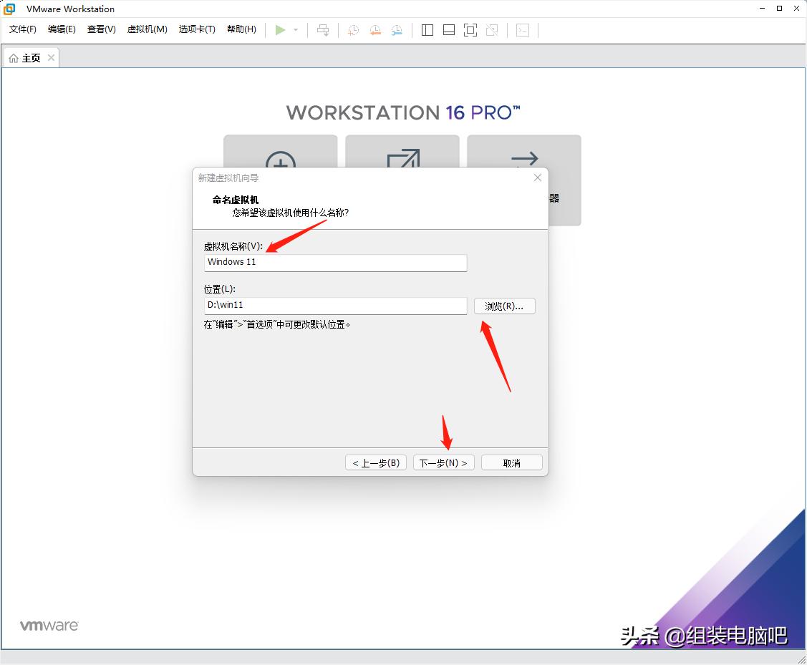
Task: Click the 下一步(N) button
Action: pyautogui.click(x=443, y=462)
